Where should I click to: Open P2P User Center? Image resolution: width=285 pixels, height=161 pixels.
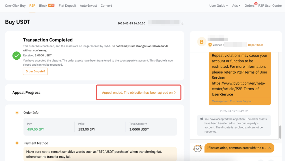coord(270,6)
